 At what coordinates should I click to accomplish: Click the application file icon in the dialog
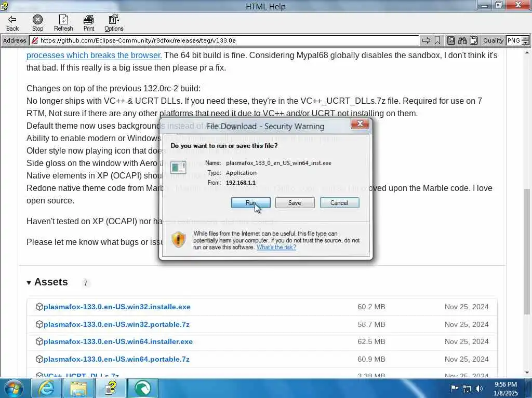point(178,168)
